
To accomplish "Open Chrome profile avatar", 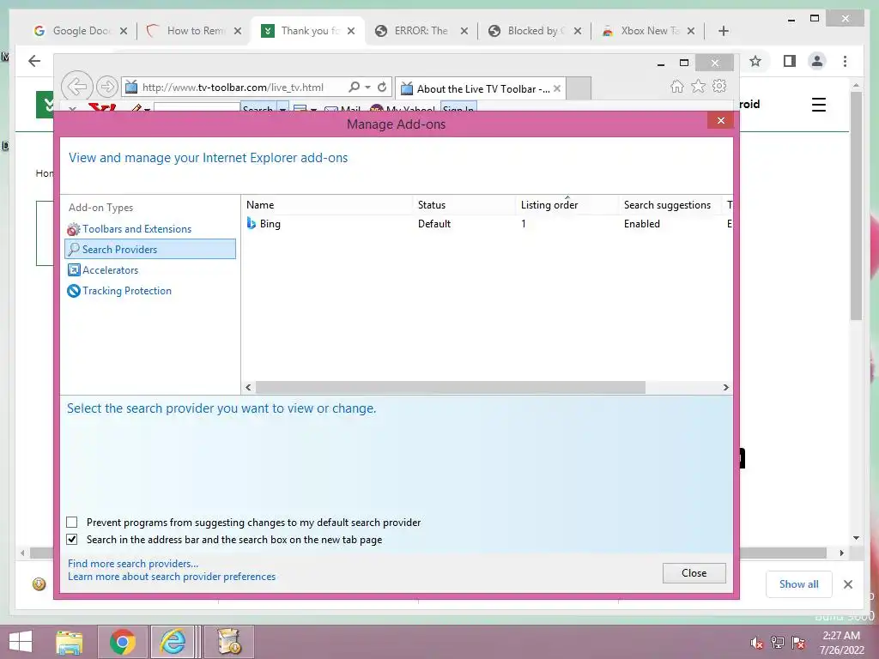I will (x=817, y=61).
